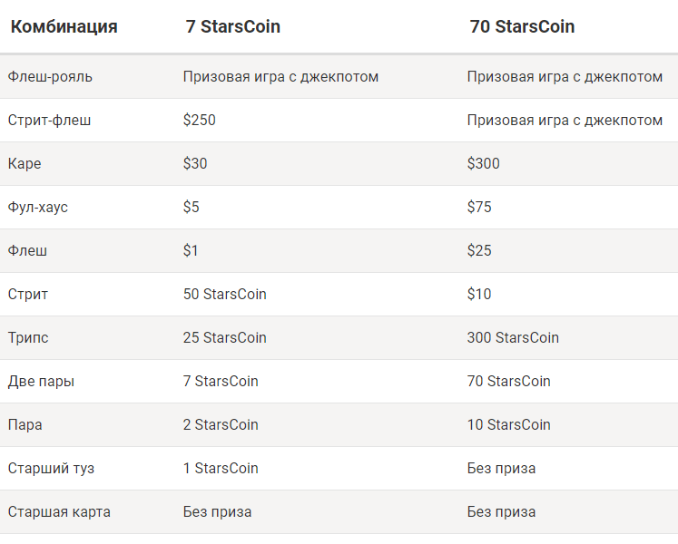678x544 pixels.
Task: Click the Каре combination cell
Action: pyautogui.click(x=25, y=164)
